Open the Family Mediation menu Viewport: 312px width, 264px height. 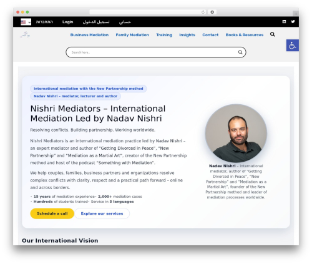click(x=132, y=35)
